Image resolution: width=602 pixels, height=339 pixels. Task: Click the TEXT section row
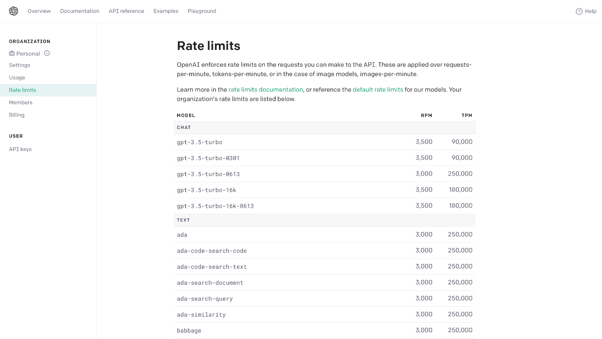pos(325,220)
